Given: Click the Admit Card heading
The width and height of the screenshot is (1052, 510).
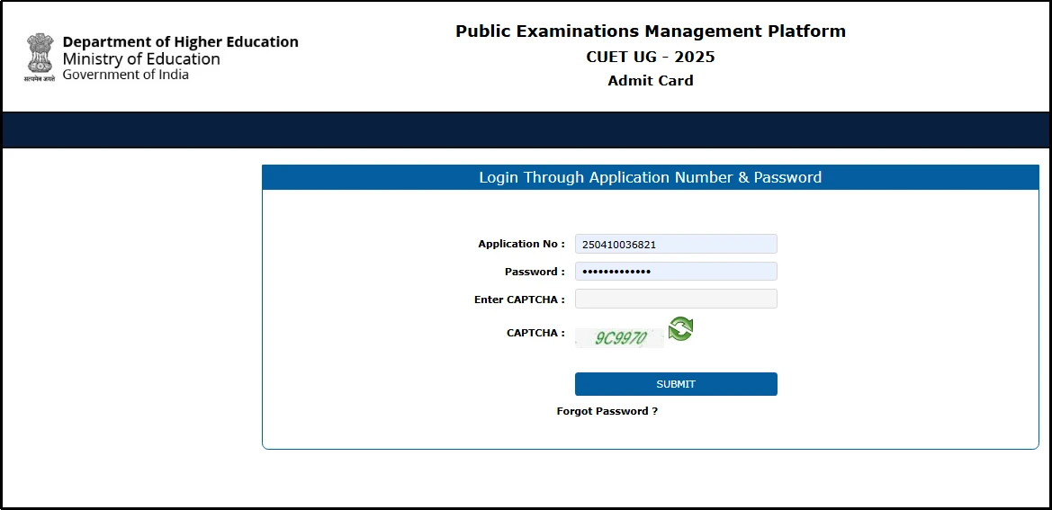Looking at the screenshot, I should 650,81.
